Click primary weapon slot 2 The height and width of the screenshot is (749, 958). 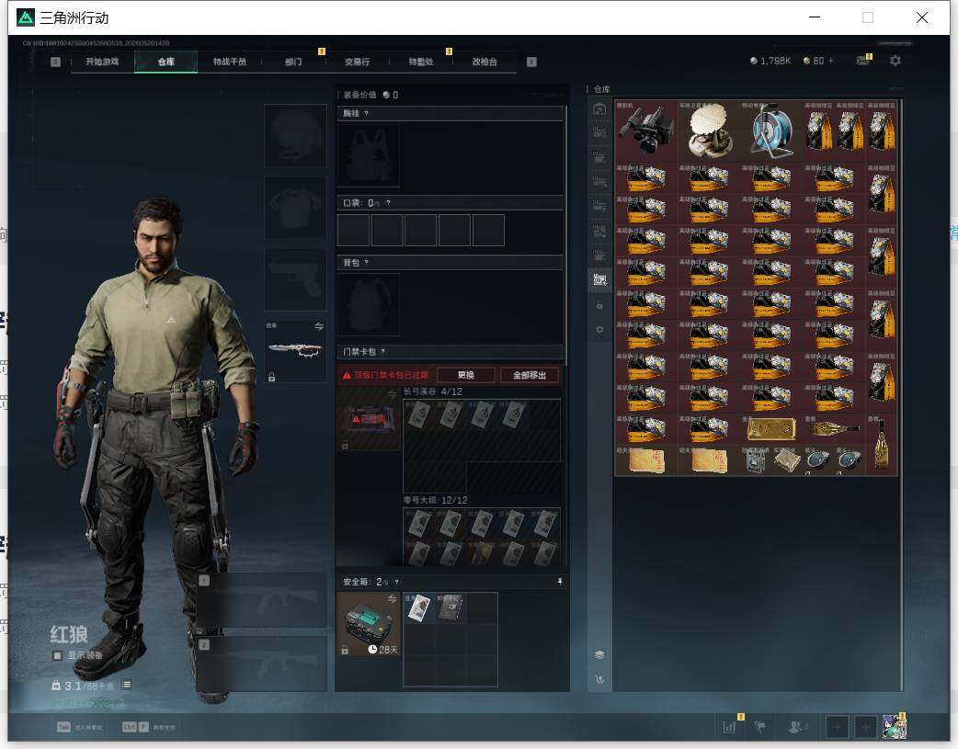263,664
